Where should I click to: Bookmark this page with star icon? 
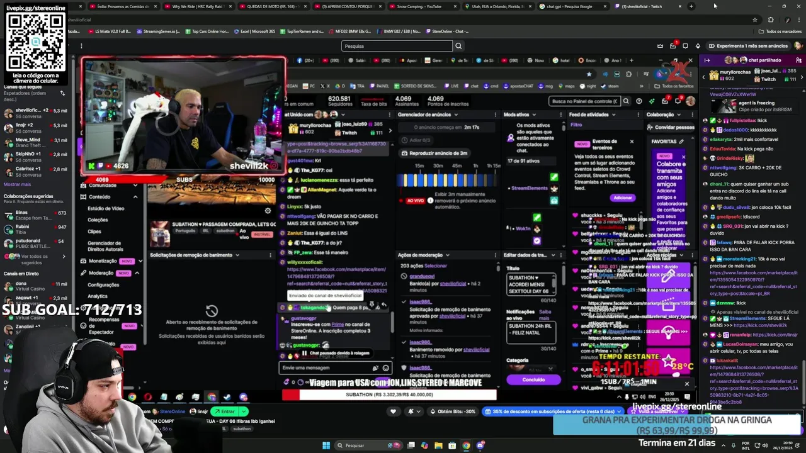click(x=754, y=20)
